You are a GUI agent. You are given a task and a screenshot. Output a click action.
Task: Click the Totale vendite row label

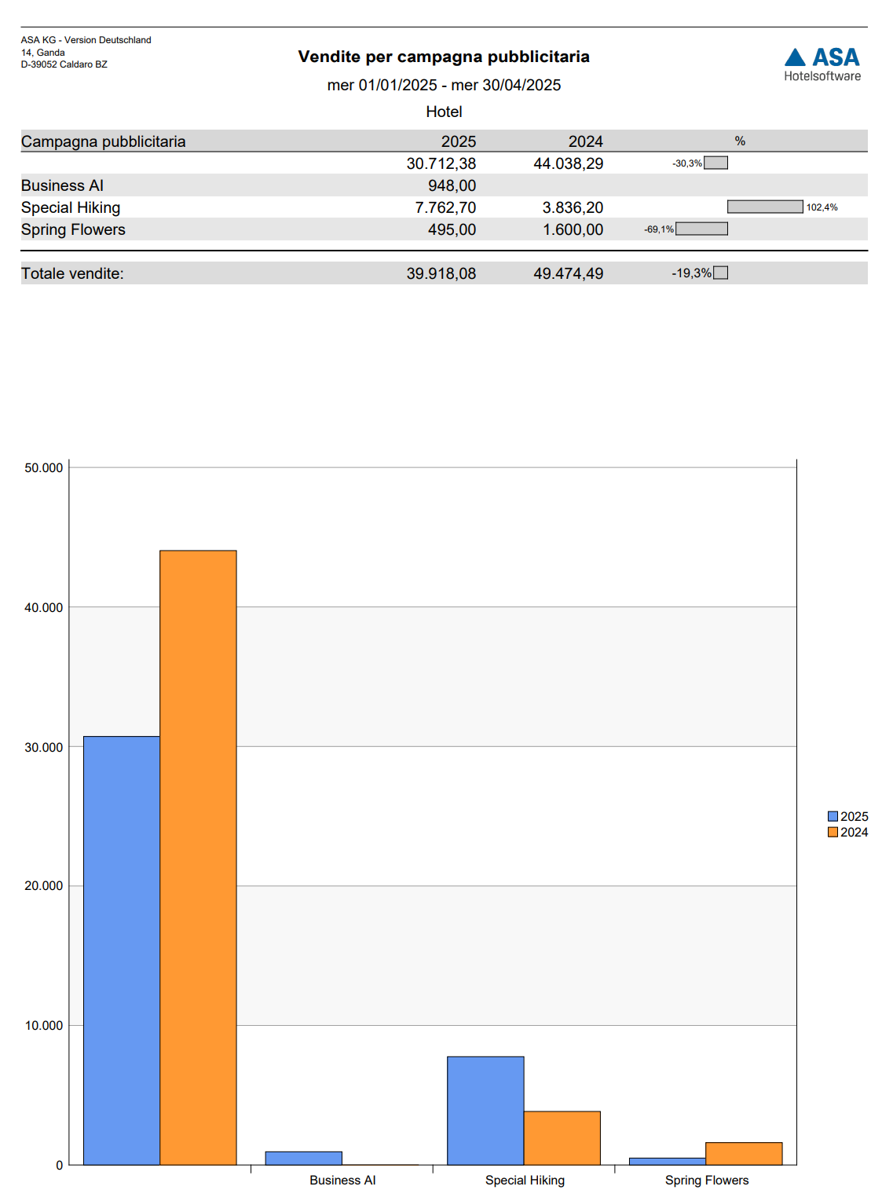72,273
